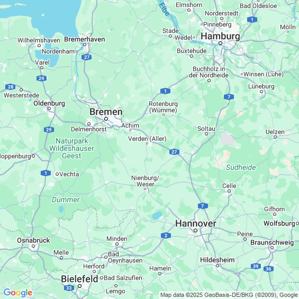Select the Osnabrück city marker dot
299x299 pixels.
tap(33, 246)
